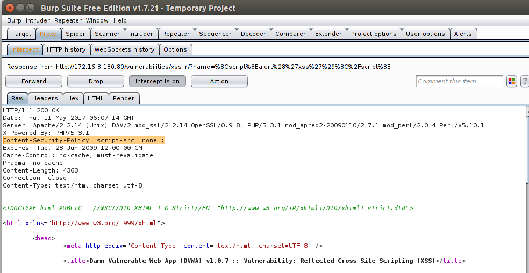The image size is (529, 273).
Task: Open the Repeater tool tab
Action: (176, 34)
